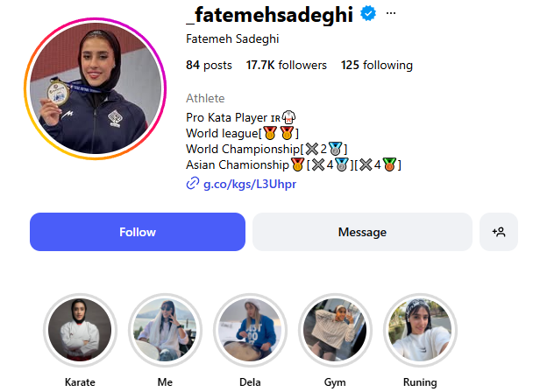The image size is (533, 392).
Task: Click the Gym highlight label text
Action: [x=335, y=382]
